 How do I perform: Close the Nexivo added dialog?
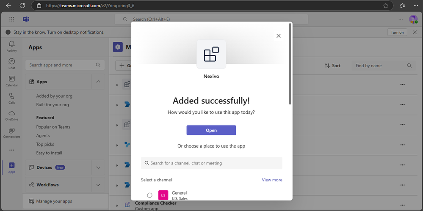(279, 36)
